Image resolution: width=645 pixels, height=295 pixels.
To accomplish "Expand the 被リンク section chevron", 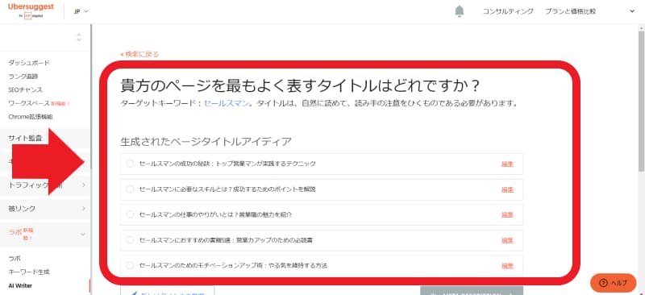I will click(84, 209).
